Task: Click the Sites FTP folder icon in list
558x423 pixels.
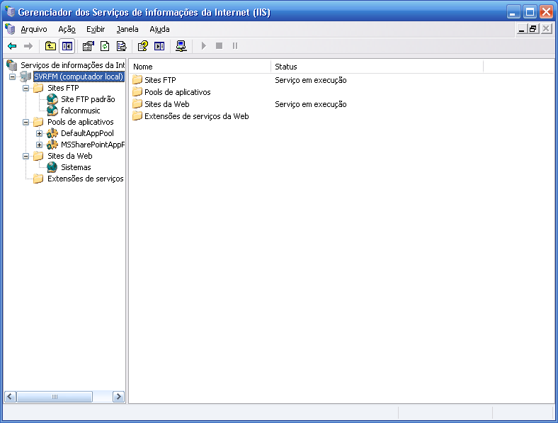Action: pos(137,79)
